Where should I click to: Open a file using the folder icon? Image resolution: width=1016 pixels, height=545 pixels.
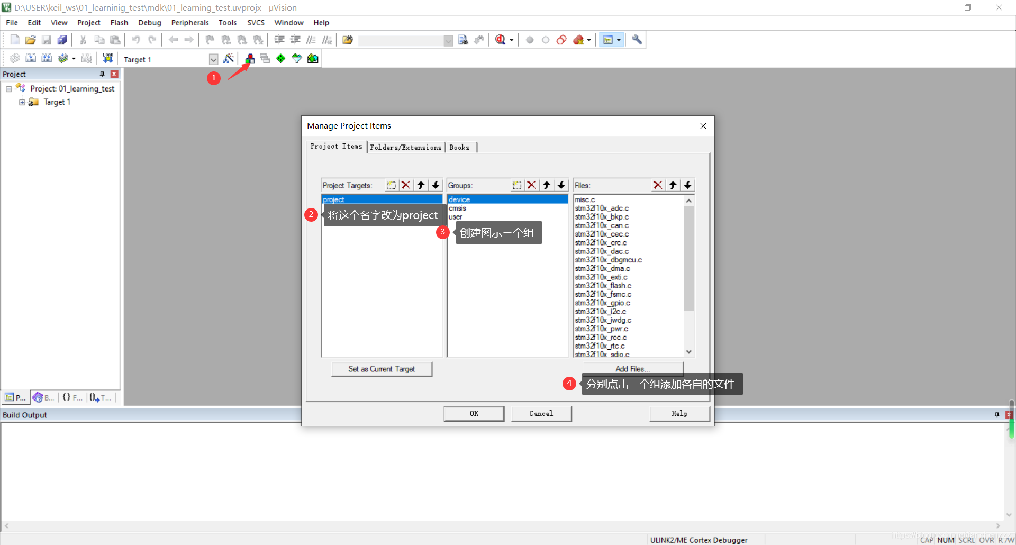click(31, 40)
